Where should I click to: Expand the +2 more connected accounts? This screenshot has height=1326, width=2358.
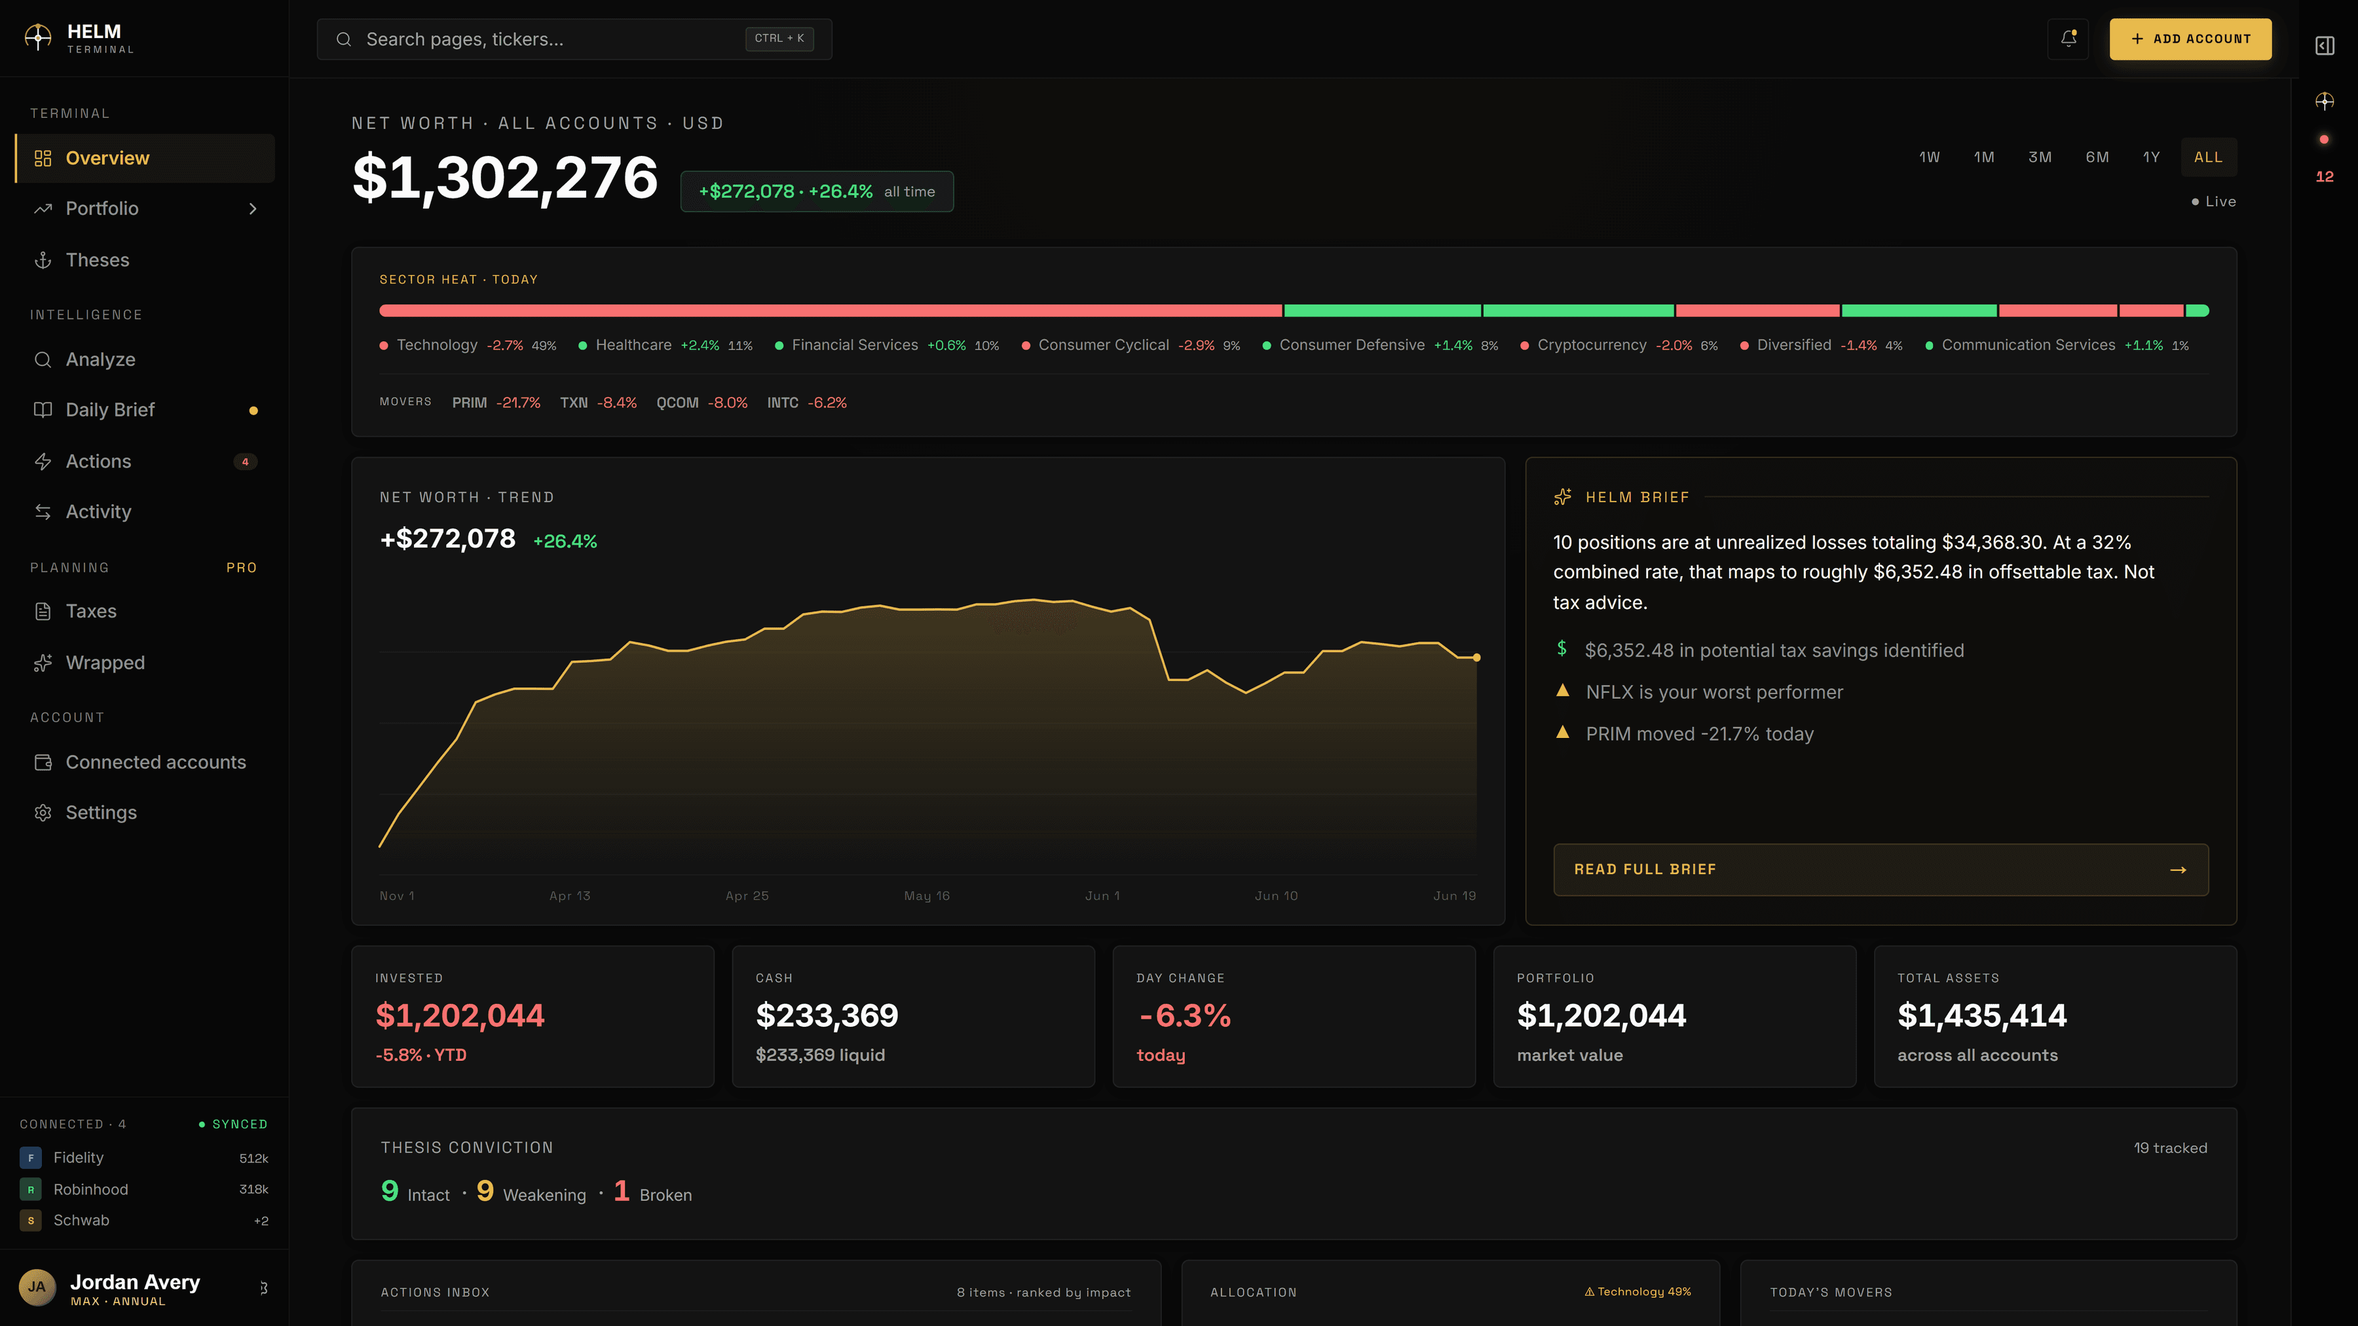pos(261,1221)
